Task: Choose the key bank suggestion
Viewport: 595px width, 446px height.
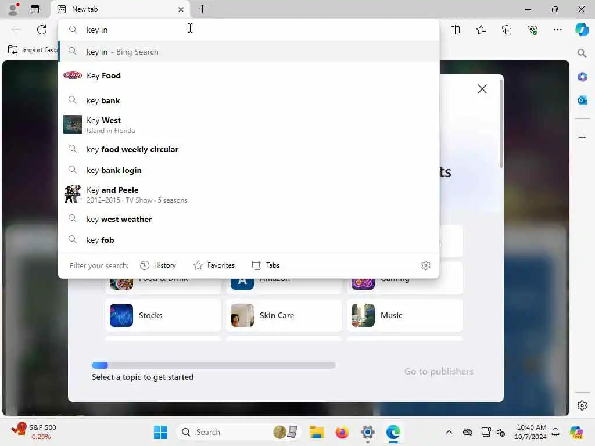Action: click(249, 100)
